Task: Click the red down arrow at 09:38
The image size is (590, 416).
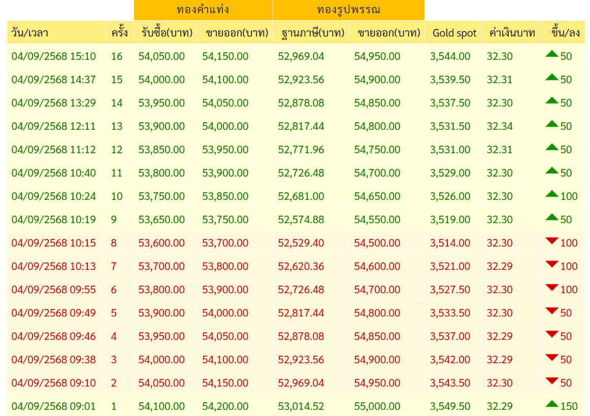Action: (x=551, y=357)
